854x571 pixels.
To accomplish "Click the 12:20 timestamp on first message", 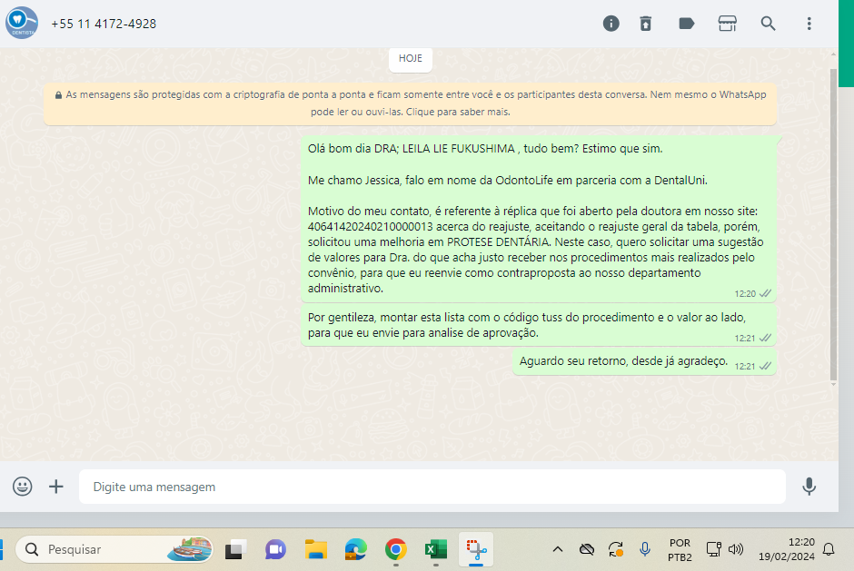I will coord(745,294).
